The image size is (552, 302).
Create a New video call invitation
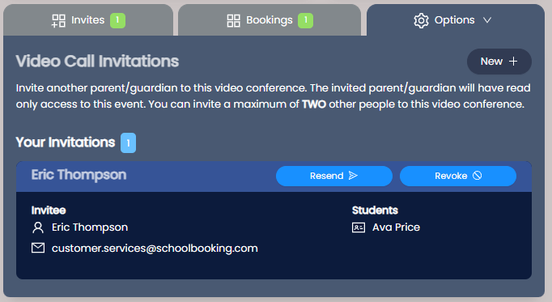499,62
